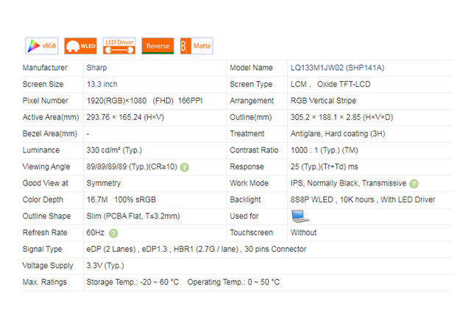Click the Max. Ratings row label

[45, 283]
